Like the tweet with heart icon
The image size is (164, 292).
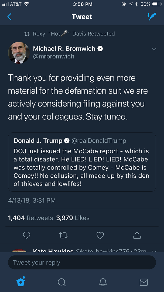pos(100,235)
